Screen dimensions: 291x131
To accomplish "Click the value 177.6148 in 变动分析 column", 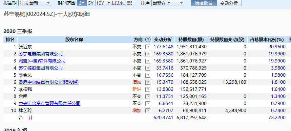I will tap(164, 47).
